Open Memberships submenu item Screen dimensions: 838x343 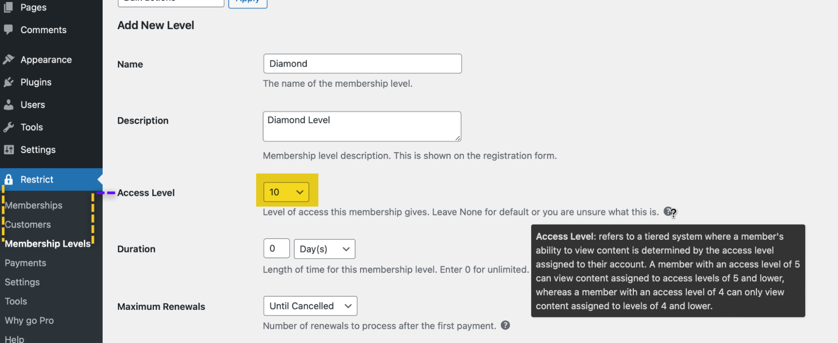click(34, 205)
